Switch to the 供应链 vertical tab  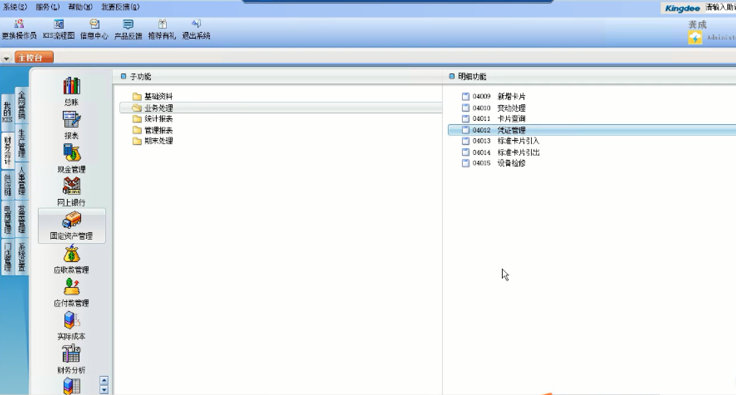click(x=7, y=185)
